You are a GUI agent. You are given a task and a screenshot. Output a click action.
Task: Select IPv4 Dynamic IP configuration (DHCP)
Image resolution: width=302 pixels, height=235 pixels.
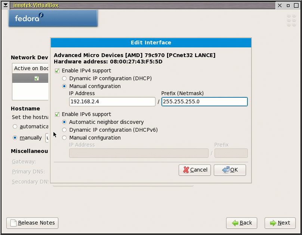tap(64, 78)
